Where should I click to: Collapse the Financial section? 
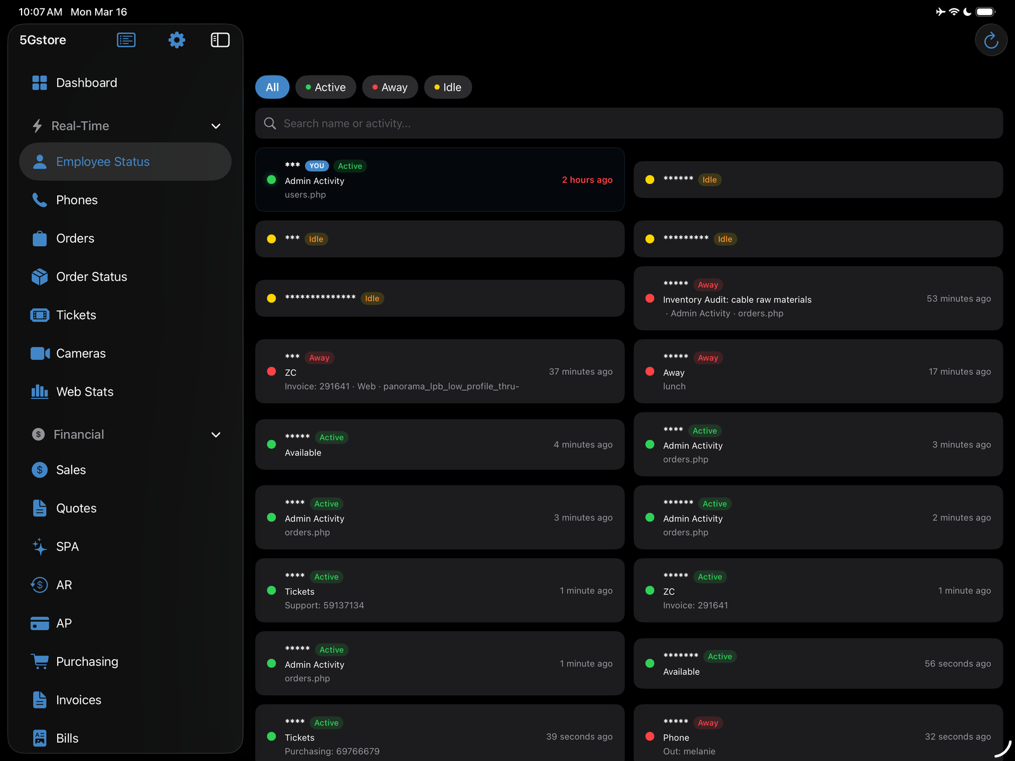click(x=216, y=434)
